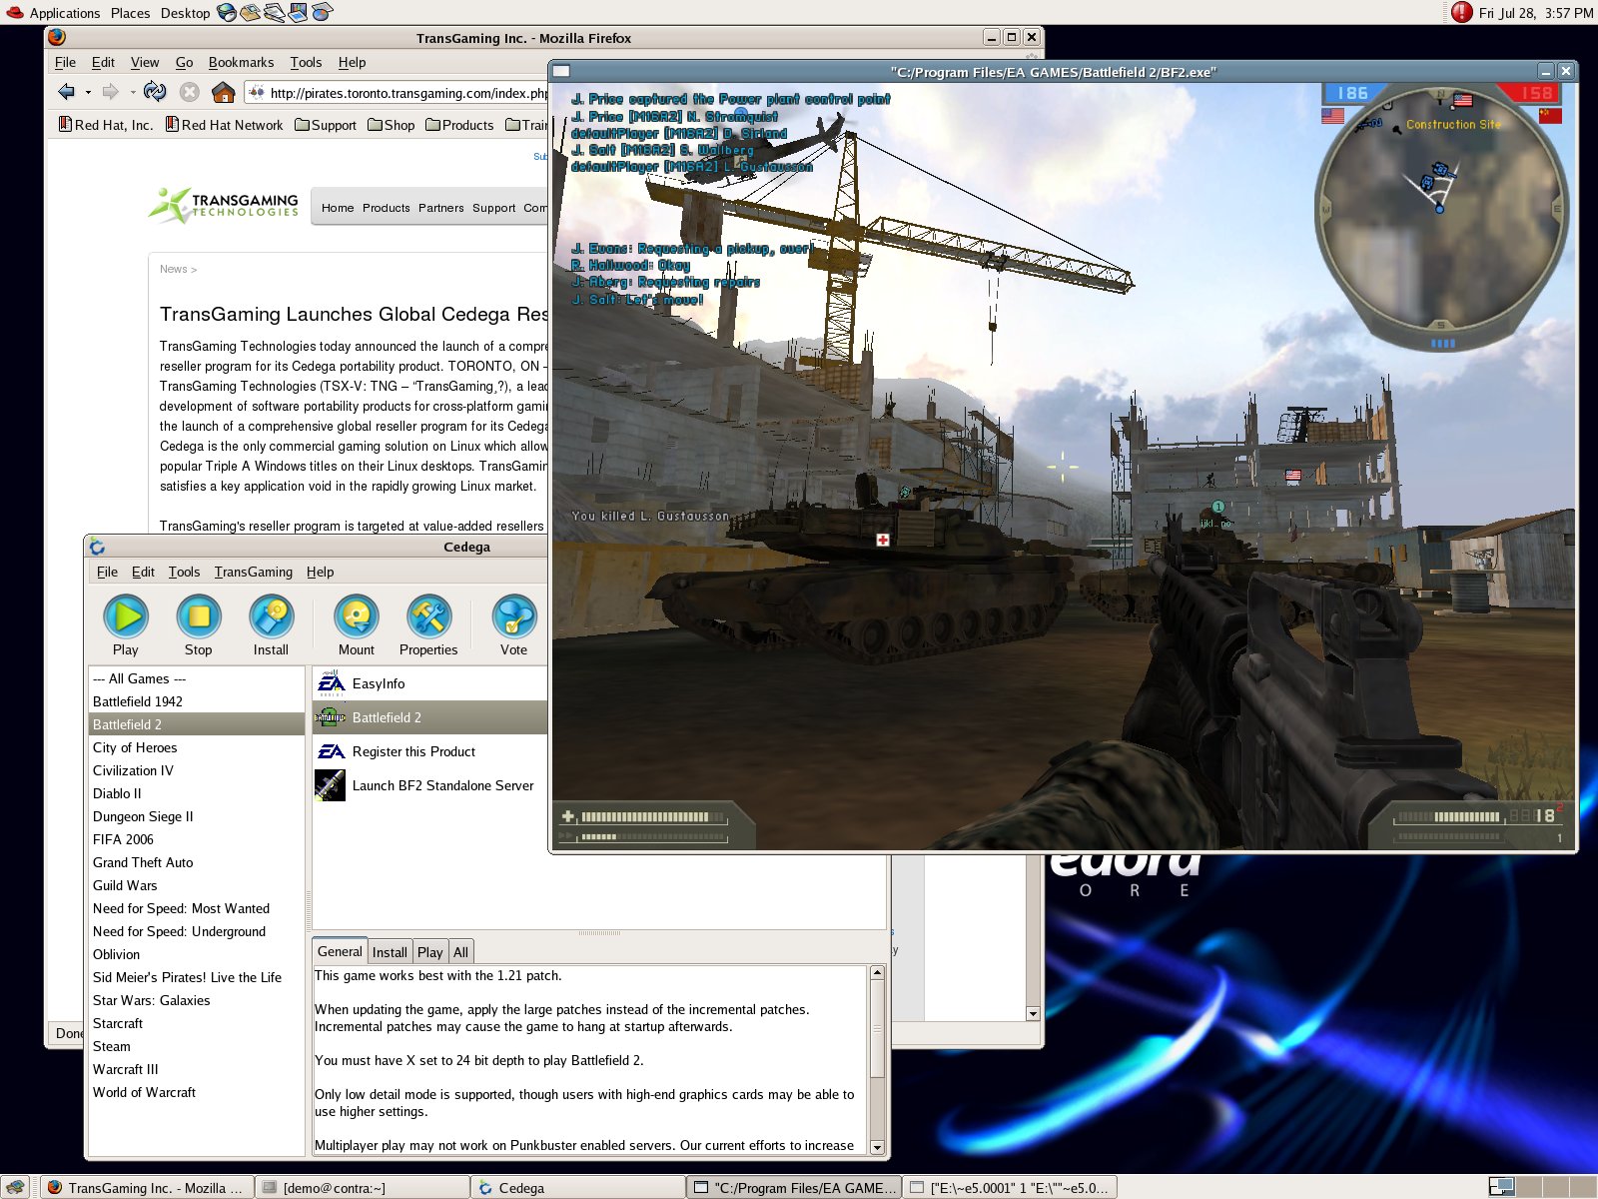Switch to the Play tab in Cedega

click(429, 952)
